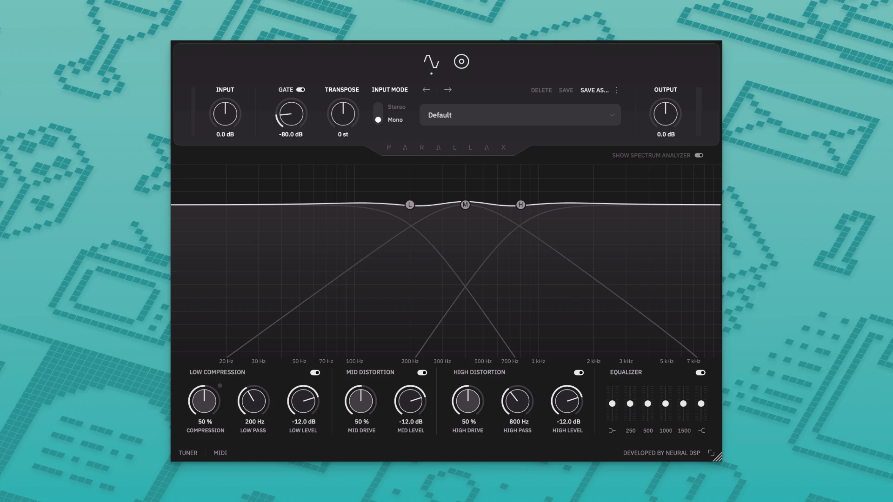Click the waveform icon in the header

point(432,61)
